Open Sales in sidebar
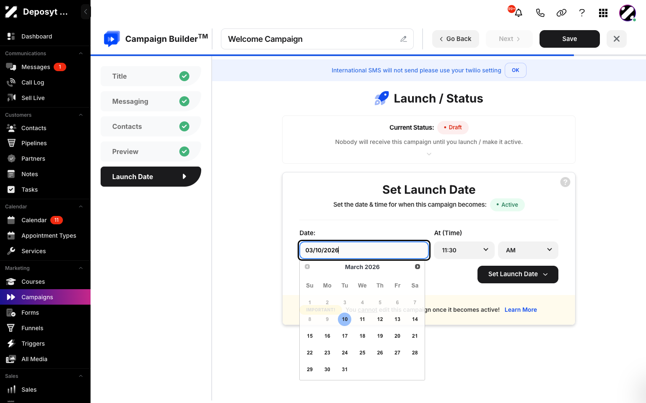 (45, 390)
